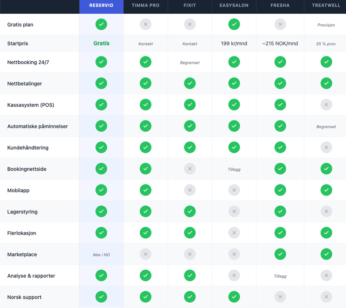Click EasySalon's check for Kassasystem (POS)

point(234,104)
